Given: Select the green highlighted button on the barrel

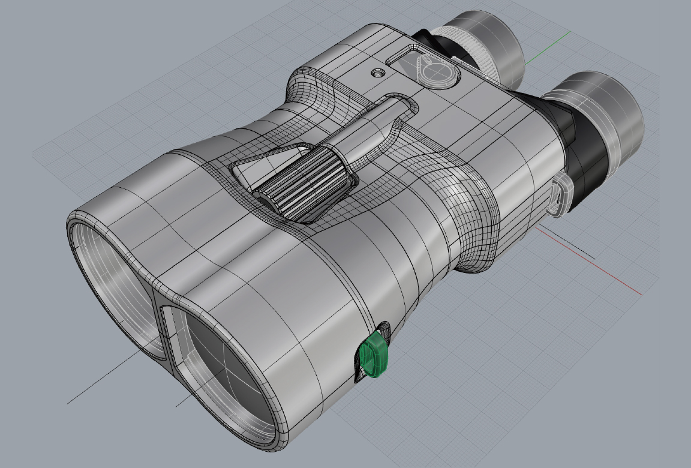Looking at the screenshot, I should pos(373,355).
